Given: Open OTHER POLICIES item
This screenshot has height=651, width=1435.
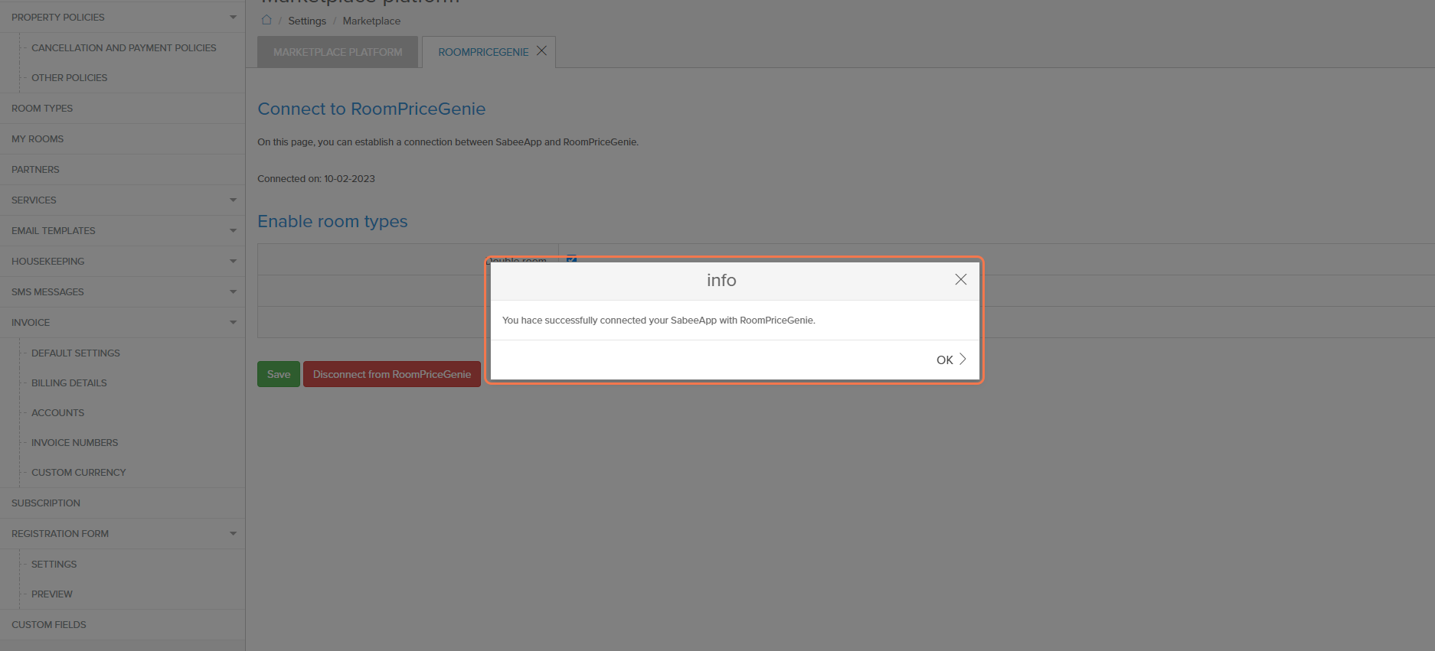Looking at the screenshot, I should [x=70, y=77].
